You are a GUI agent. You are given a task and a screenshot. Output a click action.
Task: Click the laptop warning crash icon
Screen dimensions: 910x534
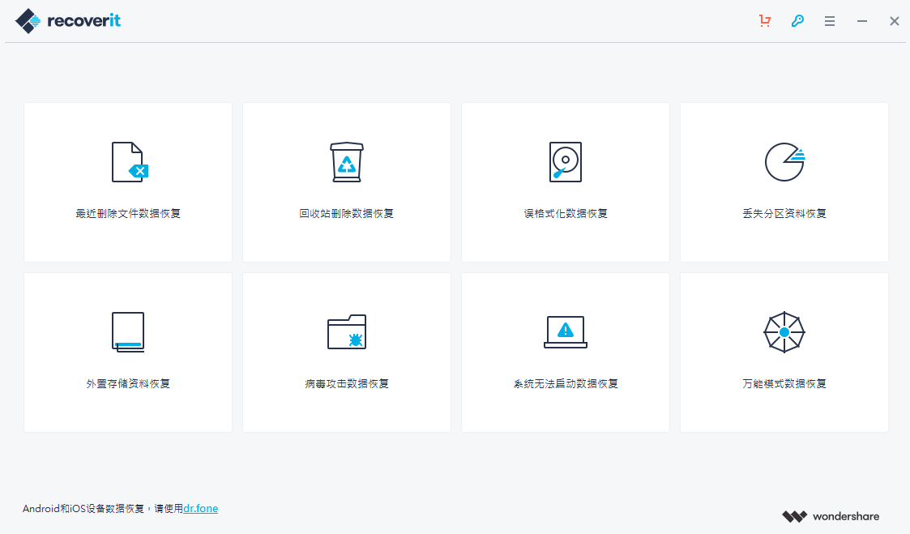coord(566,332)
